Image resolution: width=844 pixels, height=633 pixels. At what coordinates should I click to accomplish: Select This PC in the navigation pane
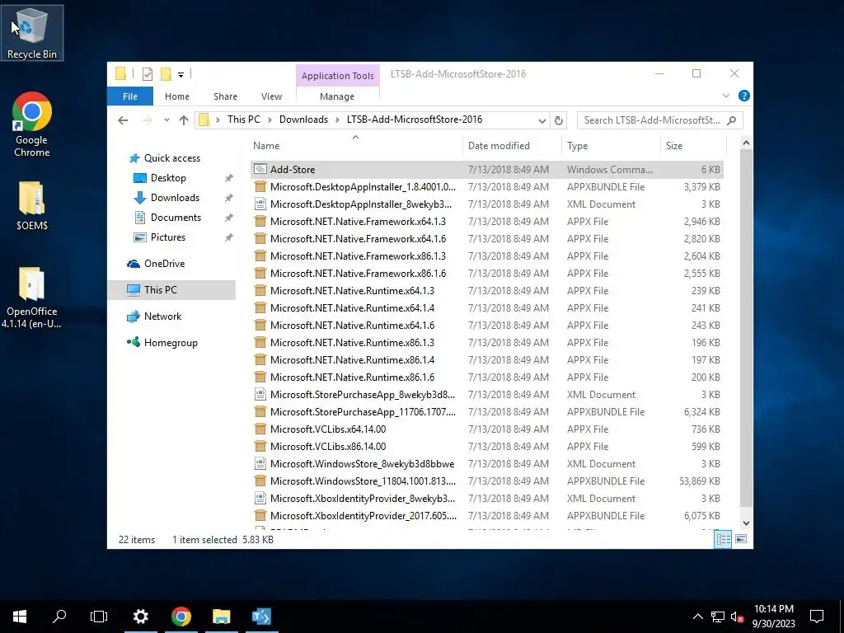pos(171,289)
